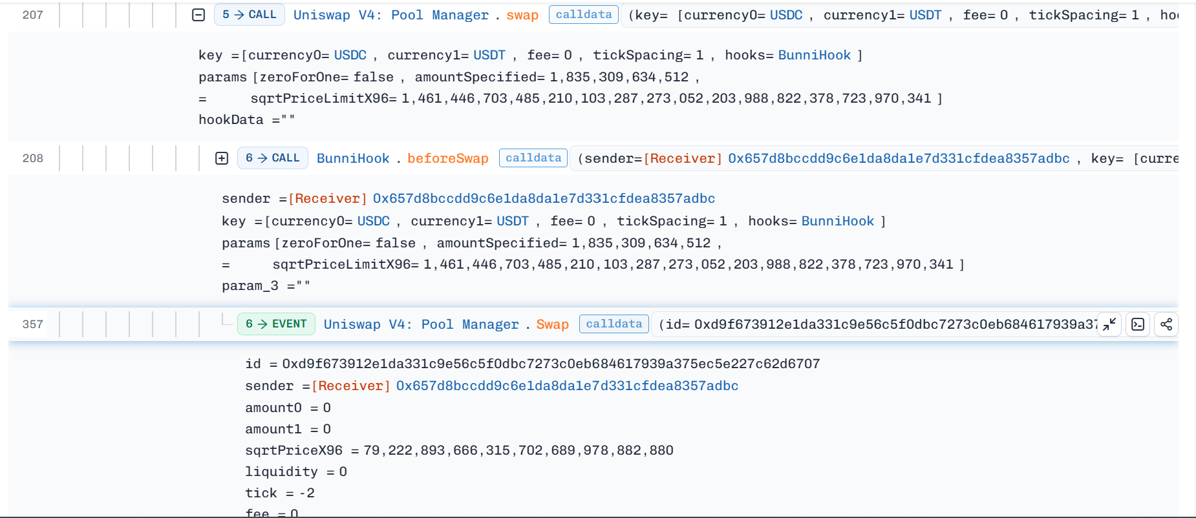
Task: Open BunniHook contract link in row 208 header
Action: point(353,158)
